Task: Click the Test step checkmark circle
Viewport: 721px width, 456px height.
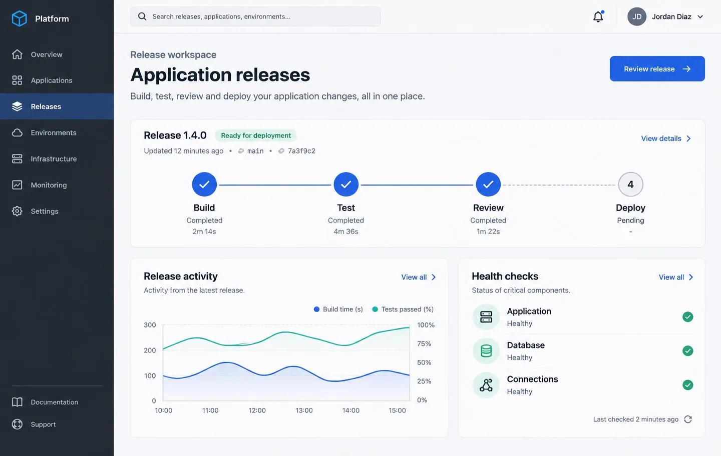Action: [x=346, y=184]
